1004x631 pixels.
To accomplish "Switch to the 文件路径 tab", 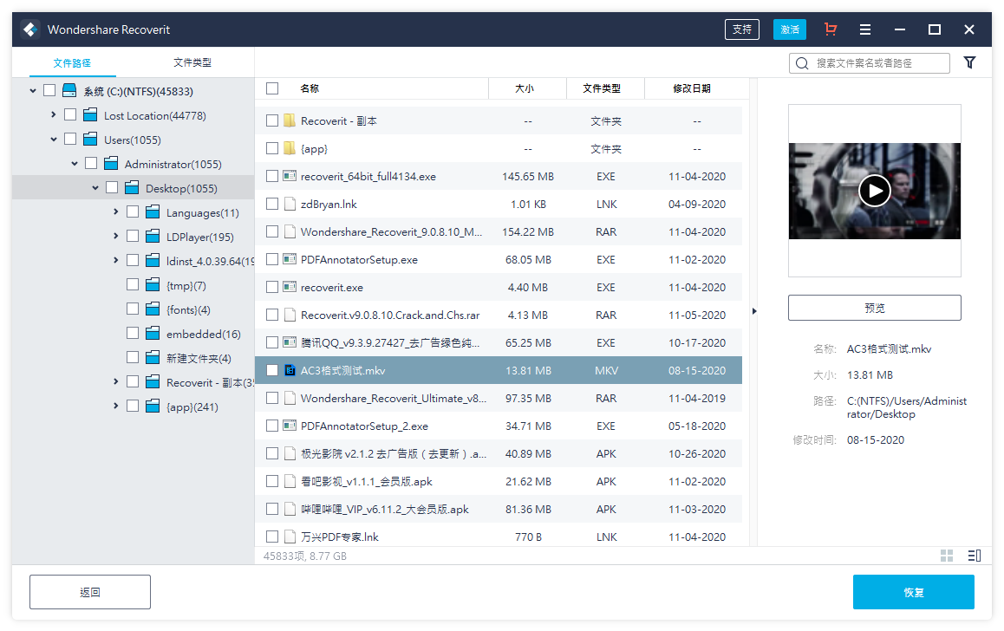I will click(x=72, y=62).
